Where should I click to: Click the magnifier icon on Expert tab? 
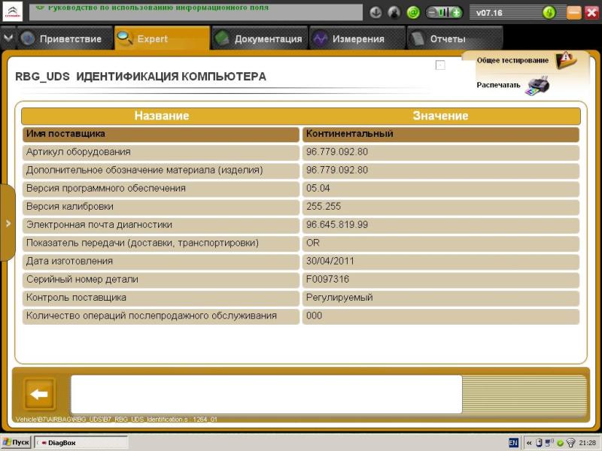tap(124, 38)
